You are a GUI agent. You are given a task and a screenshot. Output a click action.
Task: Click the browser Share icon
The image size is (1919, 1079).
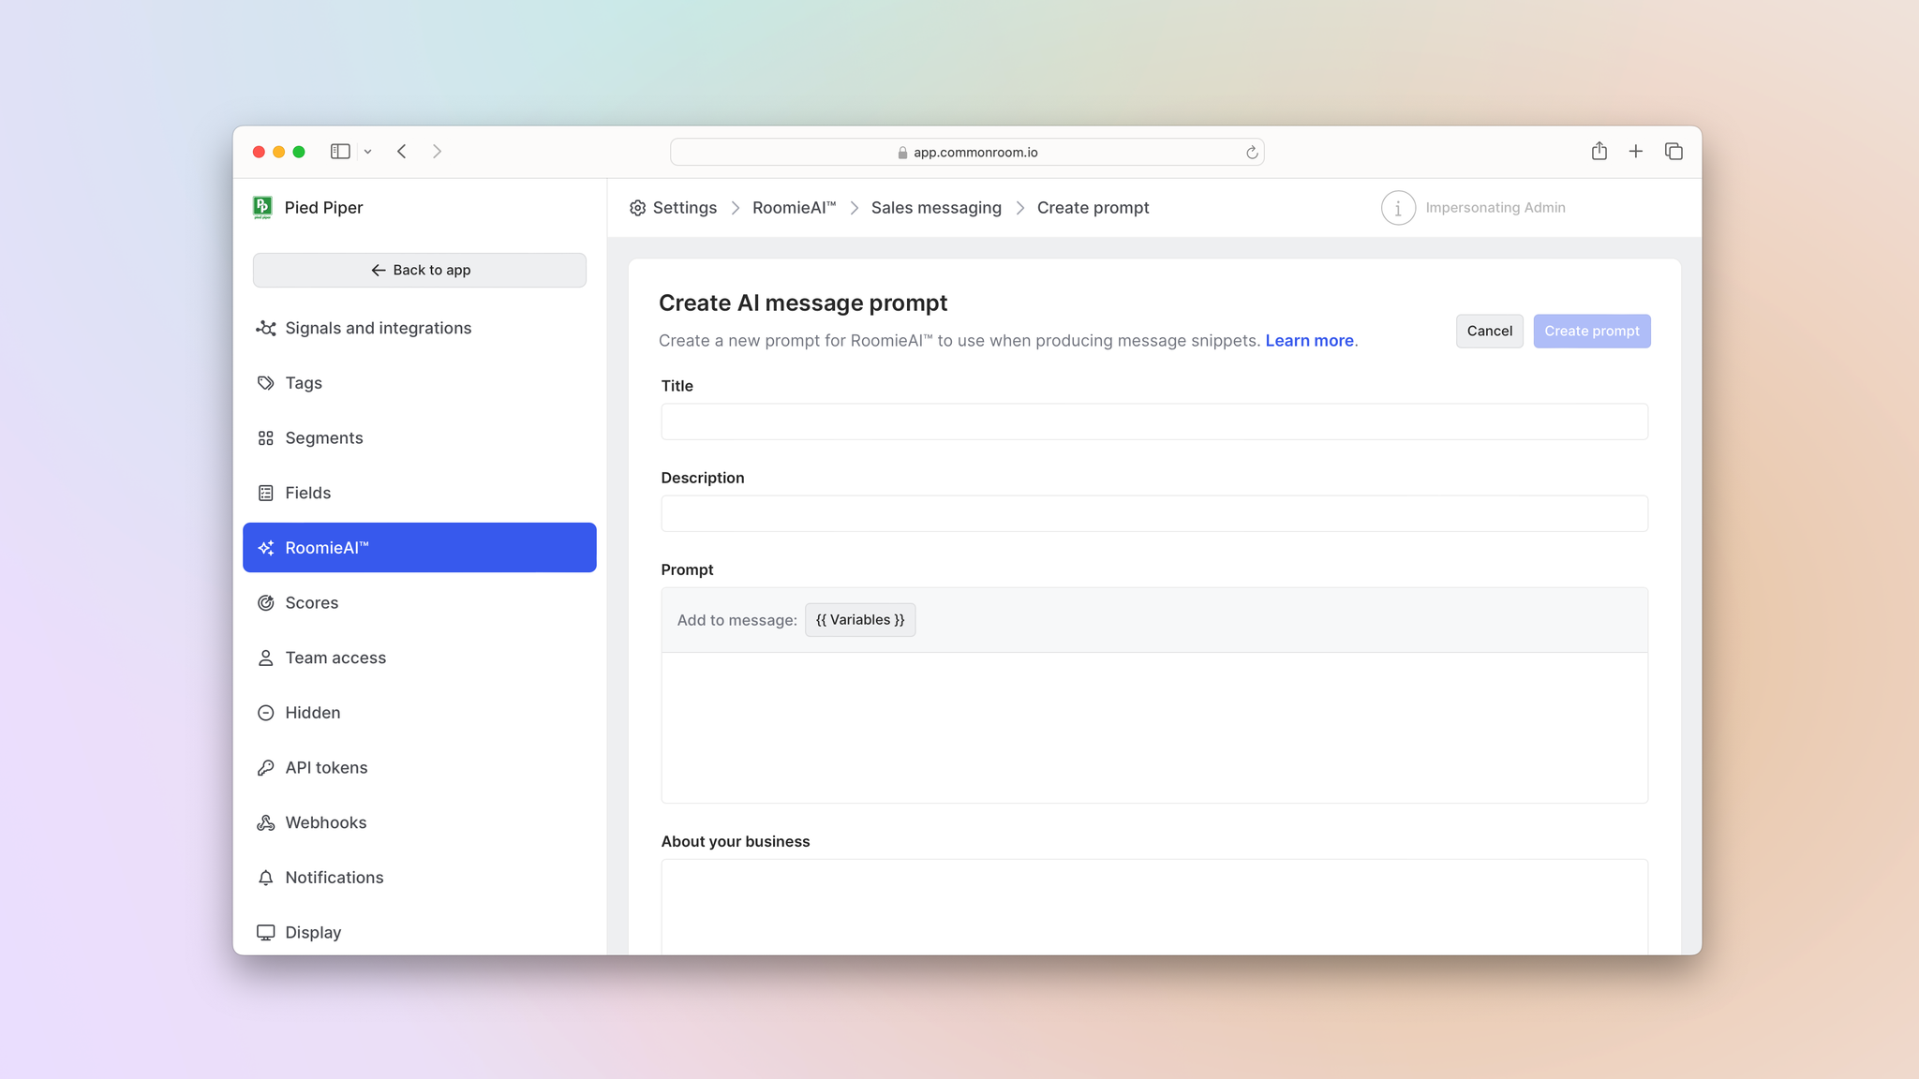[x=1599, y=151]
